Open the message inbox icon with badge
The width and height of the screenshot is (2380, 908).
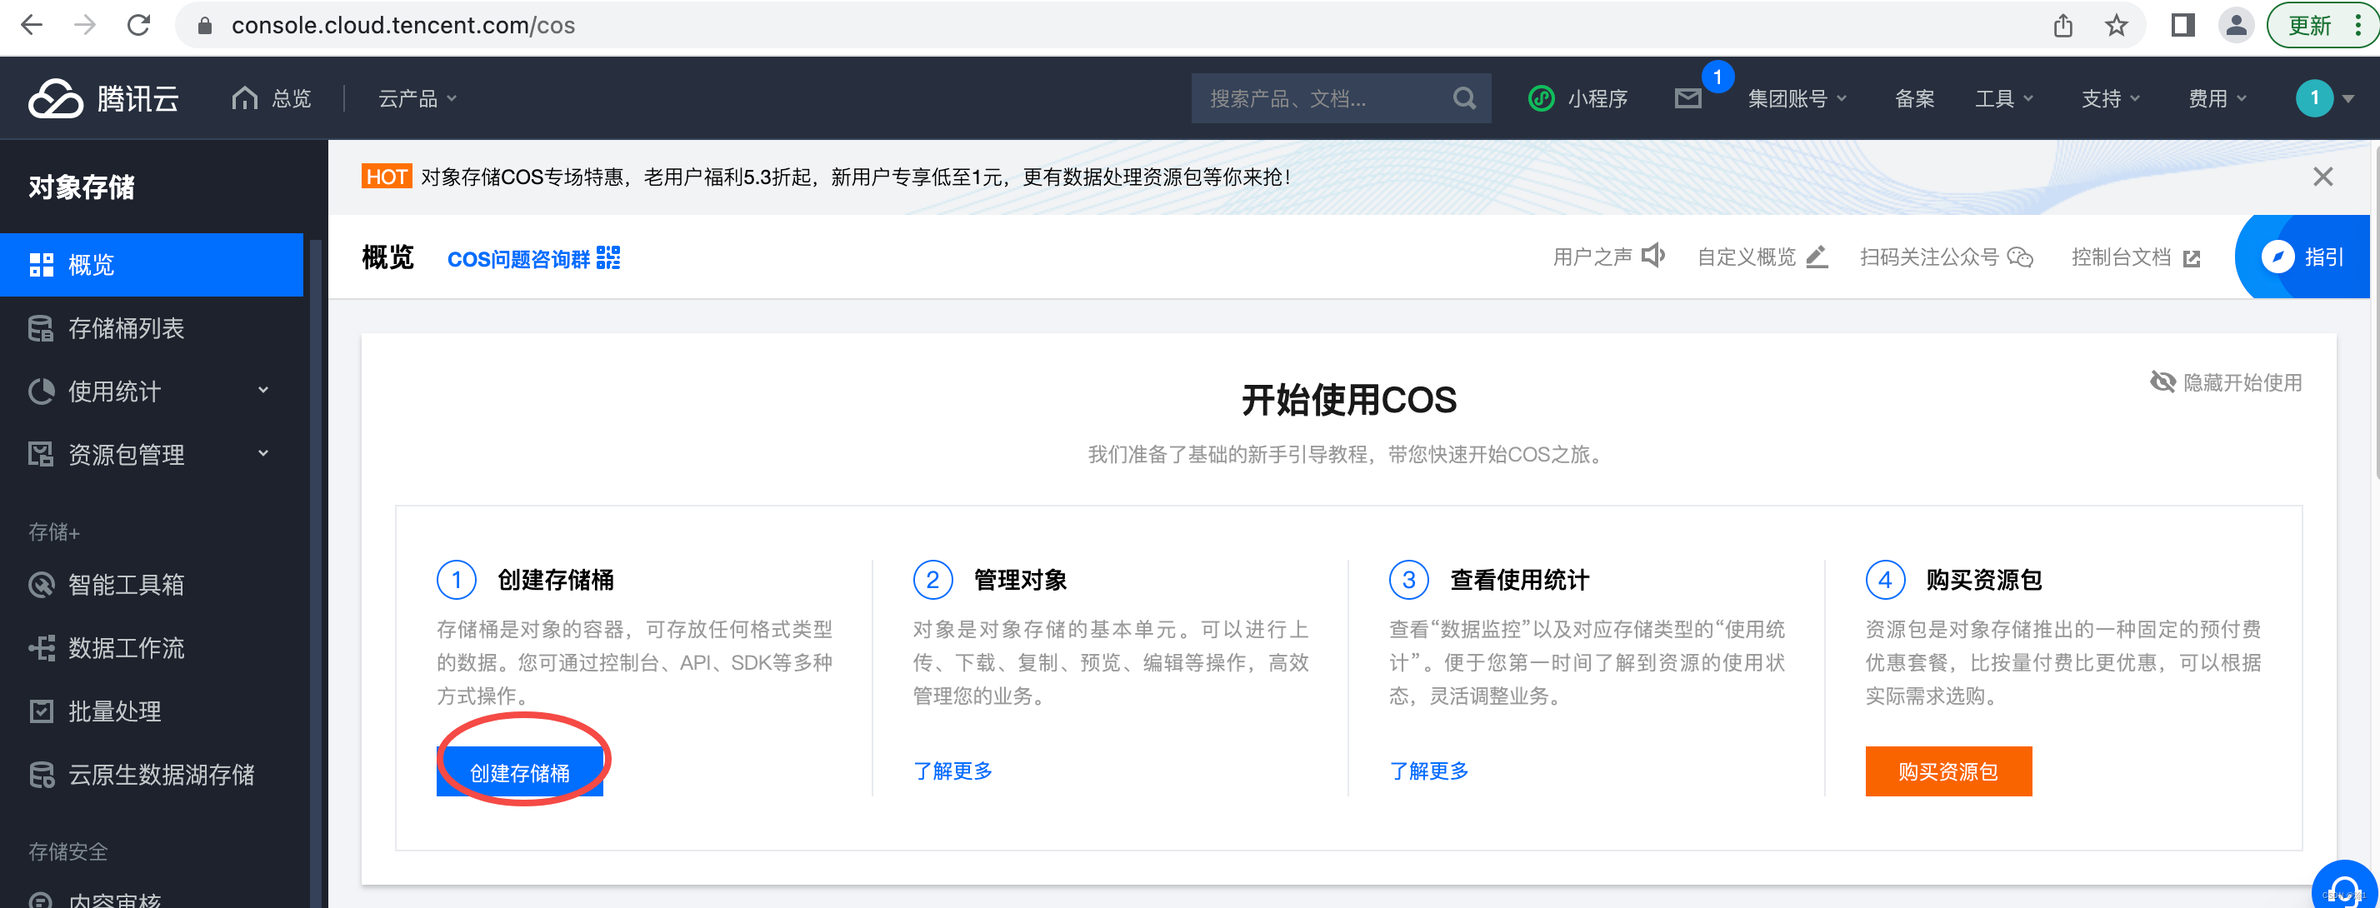(1688, 98)
